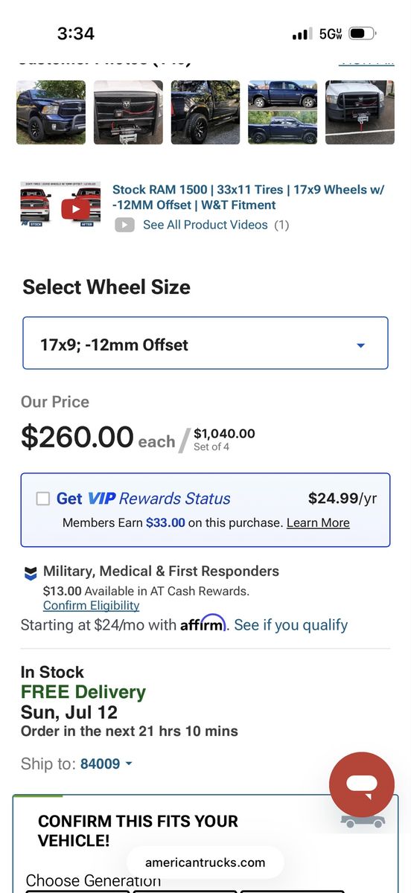Viewport: 411px width, 893px height.
Task: Play the red YouTube video button
Action: pyautogui.click(x=75, y=209)
